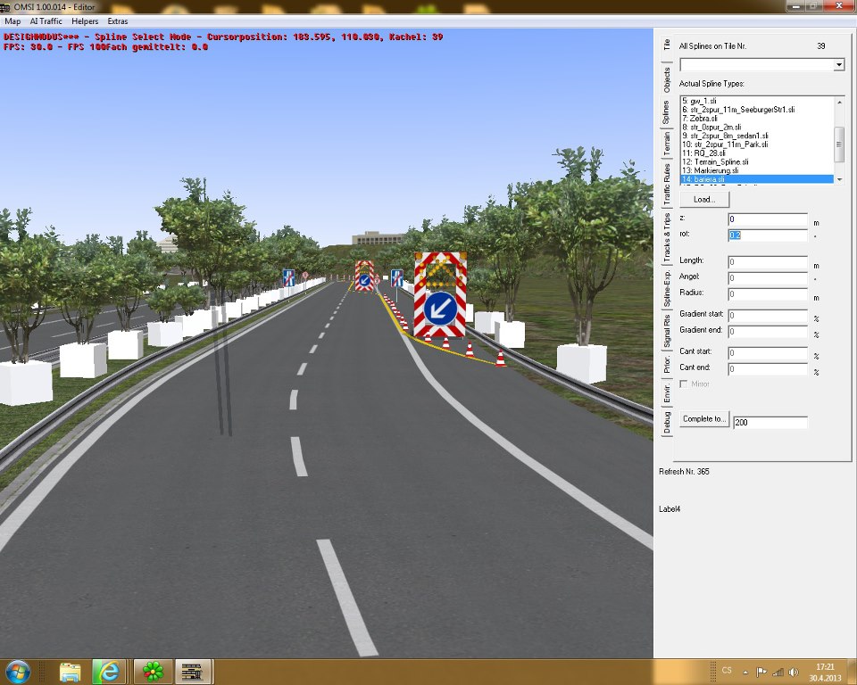Expand the All Splines on Tile dropdown

click(x=838, y=65)
